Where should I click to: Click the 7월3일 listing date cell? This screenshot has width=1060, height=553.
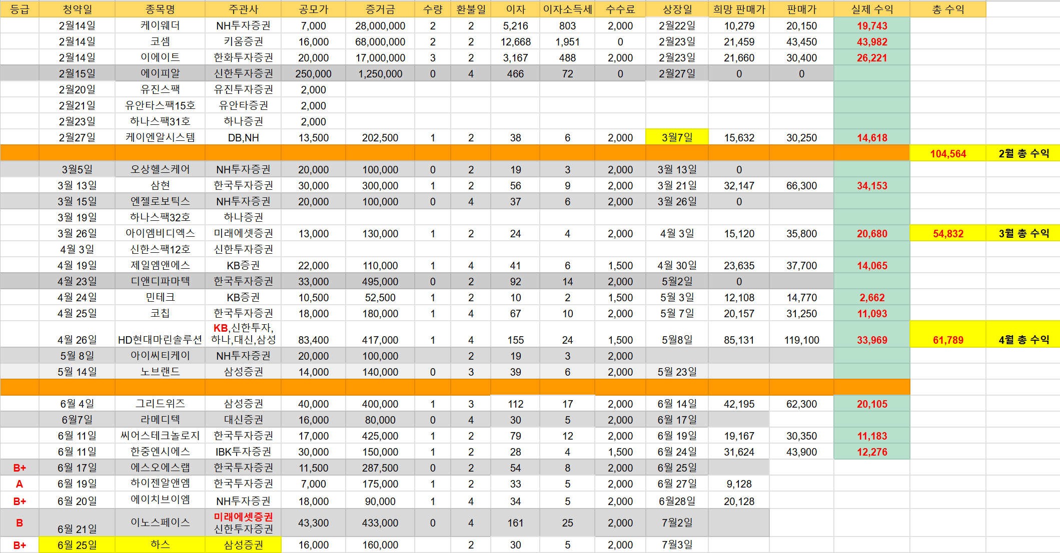pos(677,545)
